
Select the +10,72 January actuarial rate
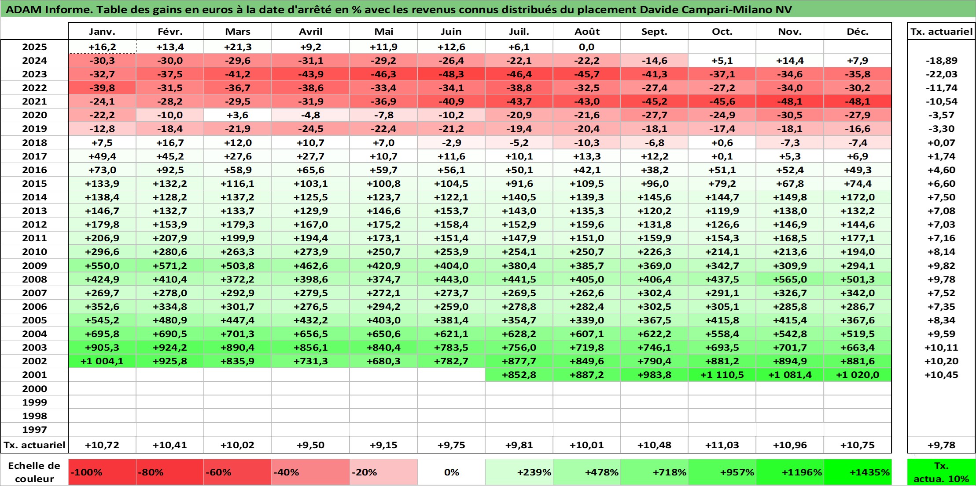(102, 445)
